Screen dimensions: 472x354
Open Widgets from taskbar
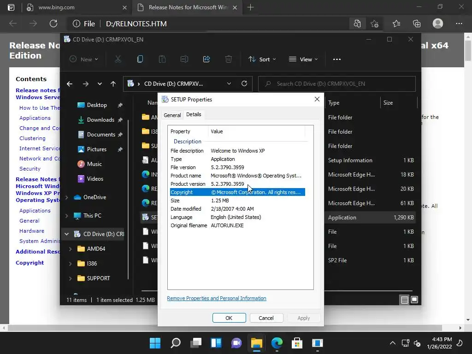(216, 343)
